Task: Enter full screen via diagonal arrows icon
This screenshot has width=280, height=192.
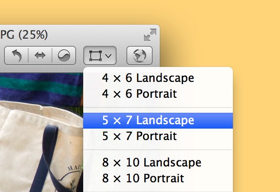Action: pyautogui.click(x=150, y=35)
